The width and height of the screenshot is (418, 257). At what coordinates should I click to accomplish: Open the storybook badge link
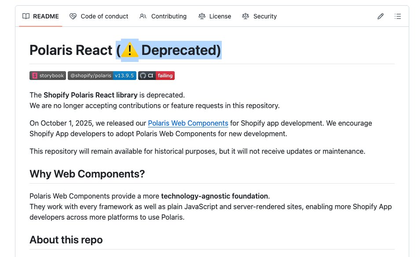(48, 75)
